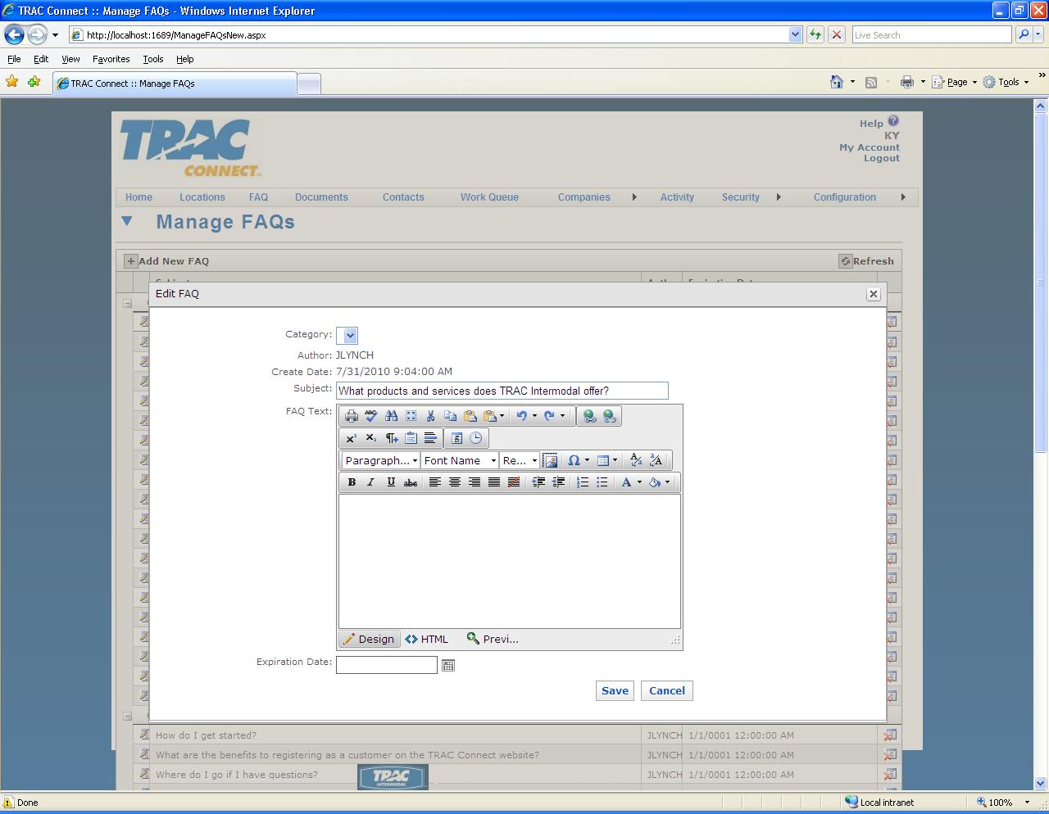
Task: Click the browser zoom level 100% control
Action: click(x=1003, y=803)
